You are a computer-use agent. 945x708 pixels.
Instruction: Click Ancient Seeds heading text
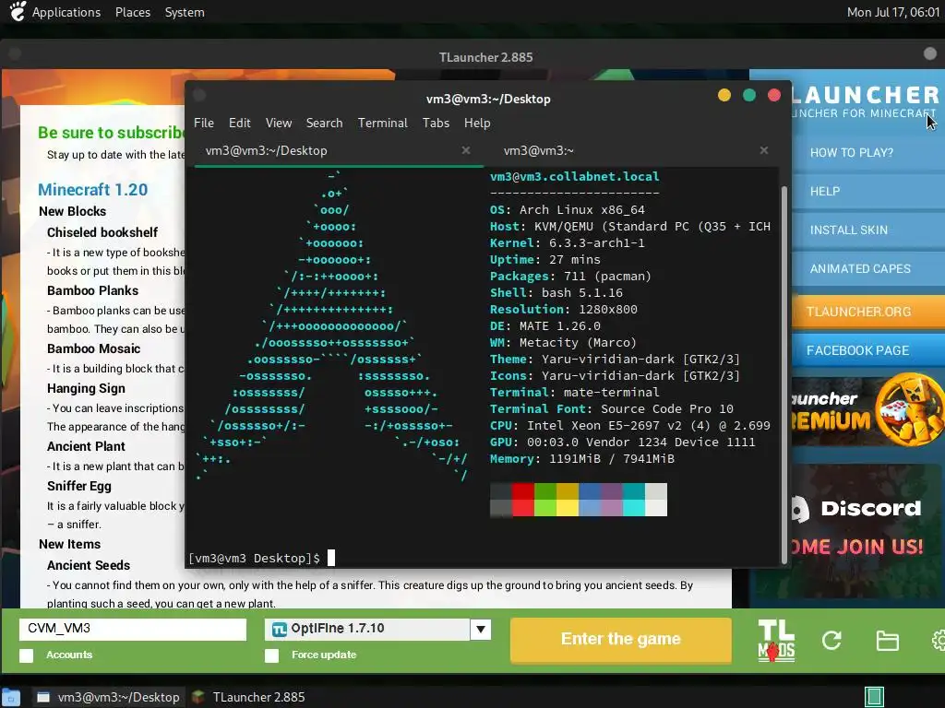[89, 565]
